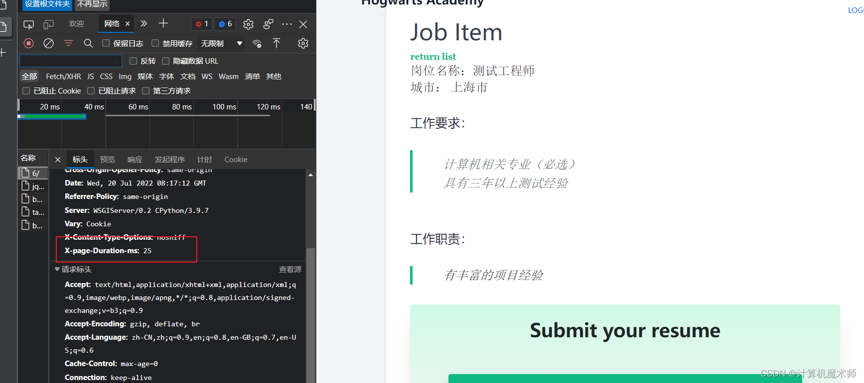Click the 查看源 link

[290, 269]
